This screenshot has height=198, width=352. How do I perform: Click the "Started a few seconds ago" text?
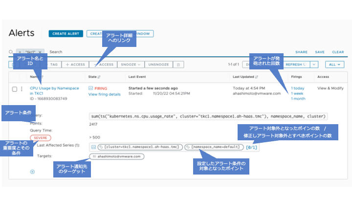pyautogui.click(x=153, y=88)
